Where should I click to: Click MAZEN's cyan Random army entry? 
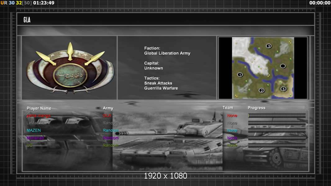pos(111,131)
